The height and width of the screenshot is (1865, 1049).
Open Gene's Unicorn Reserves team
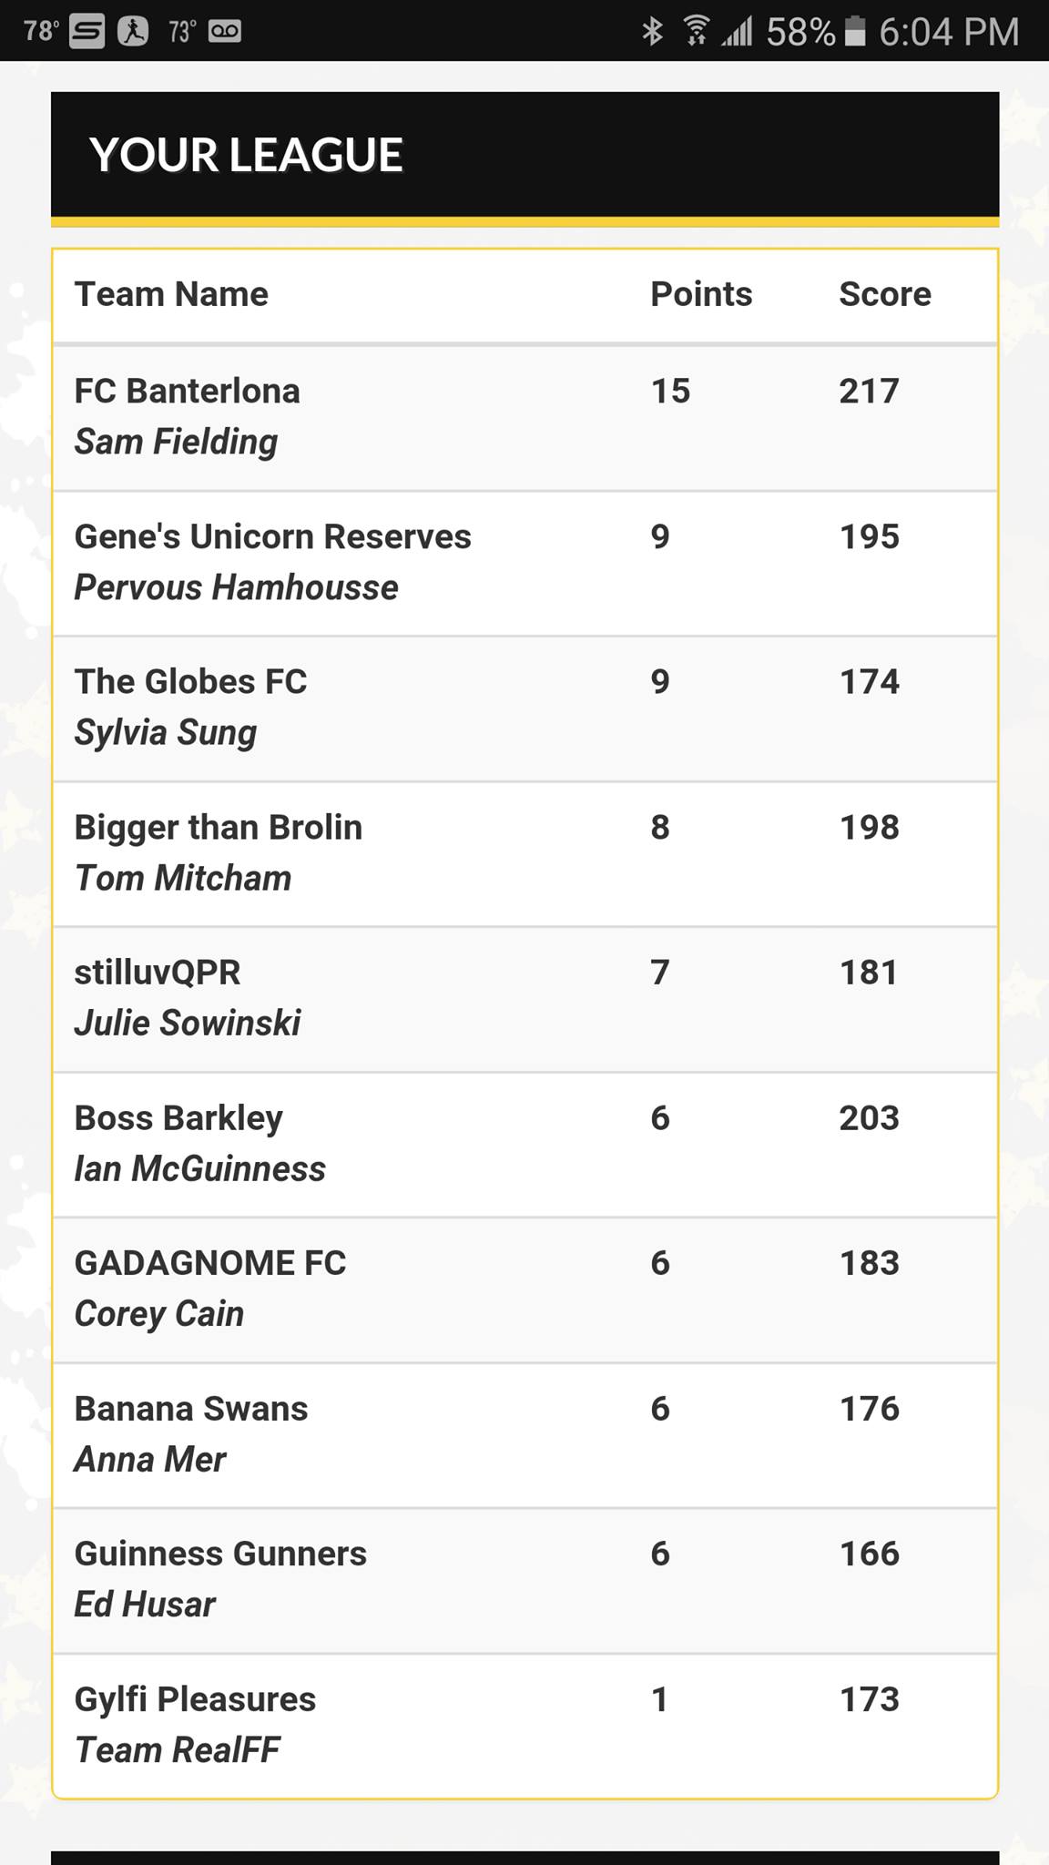click(525, 564)
